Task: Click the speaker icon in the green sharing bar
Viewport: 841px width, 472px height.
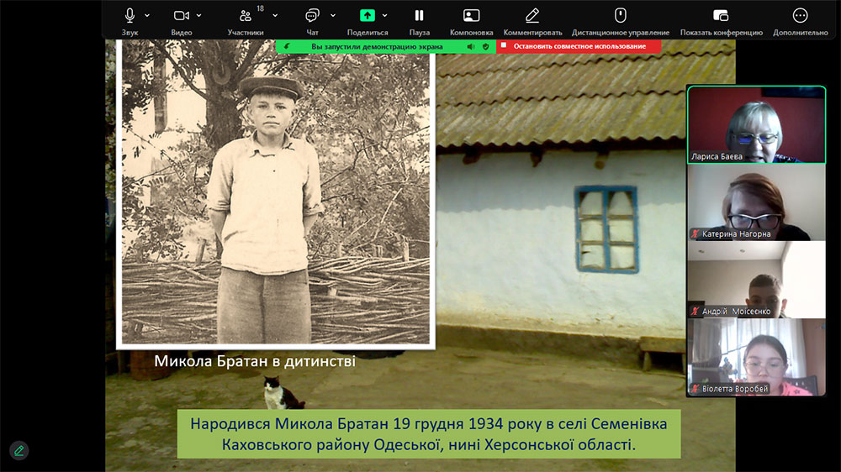Action: pos(470,46)
